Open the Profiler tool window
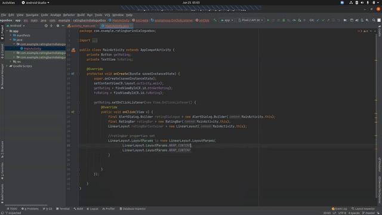 109,208
